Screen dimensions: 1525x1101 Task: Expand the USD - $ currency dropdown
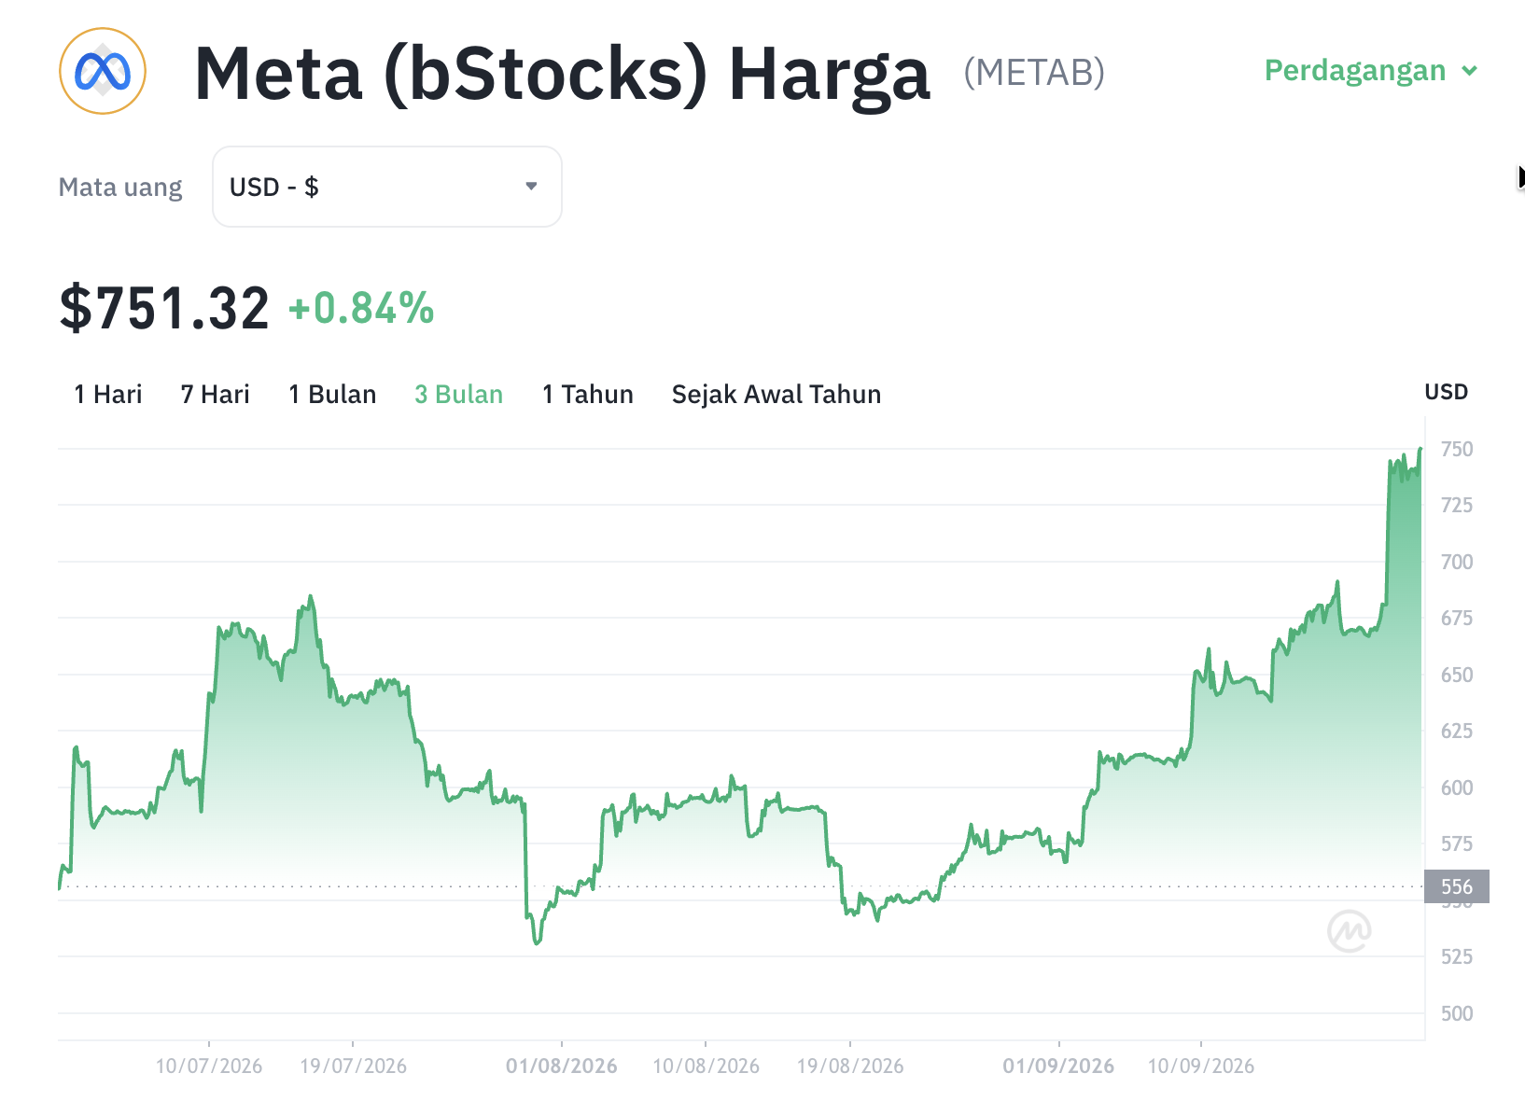pyautogui.click(x=387, y=187)
